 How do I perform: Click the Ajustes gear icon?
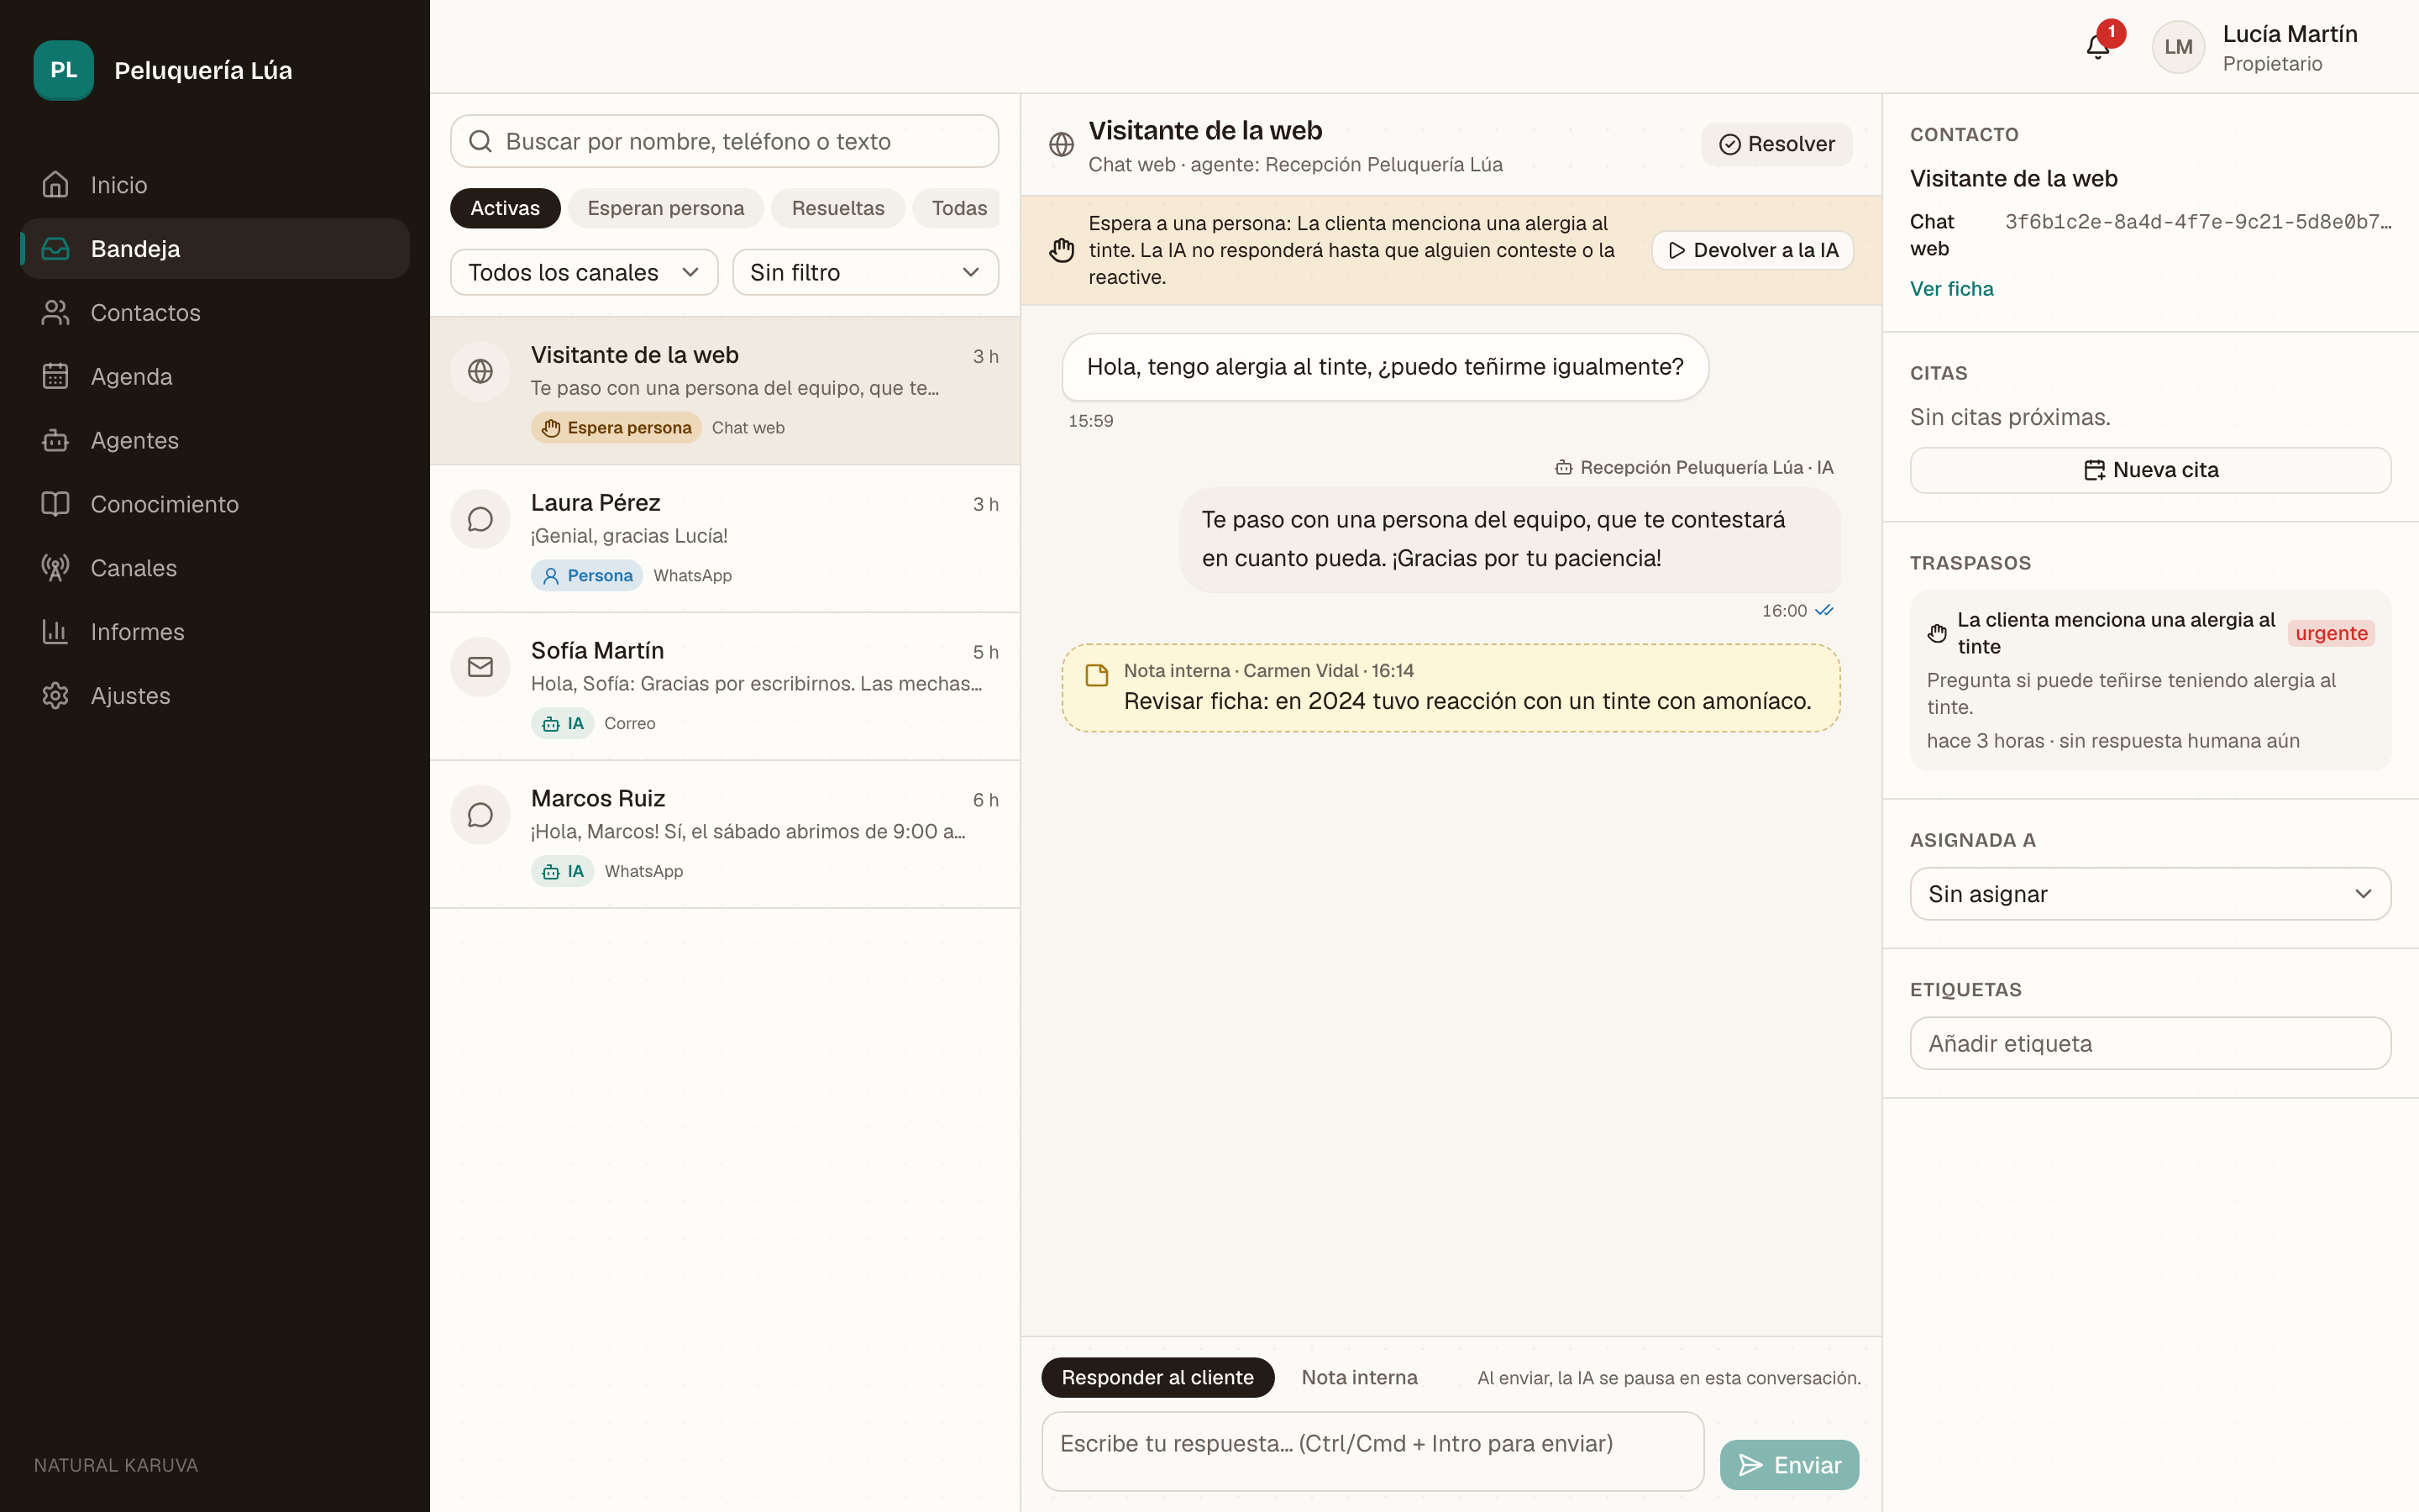click(x=55, y=696)
